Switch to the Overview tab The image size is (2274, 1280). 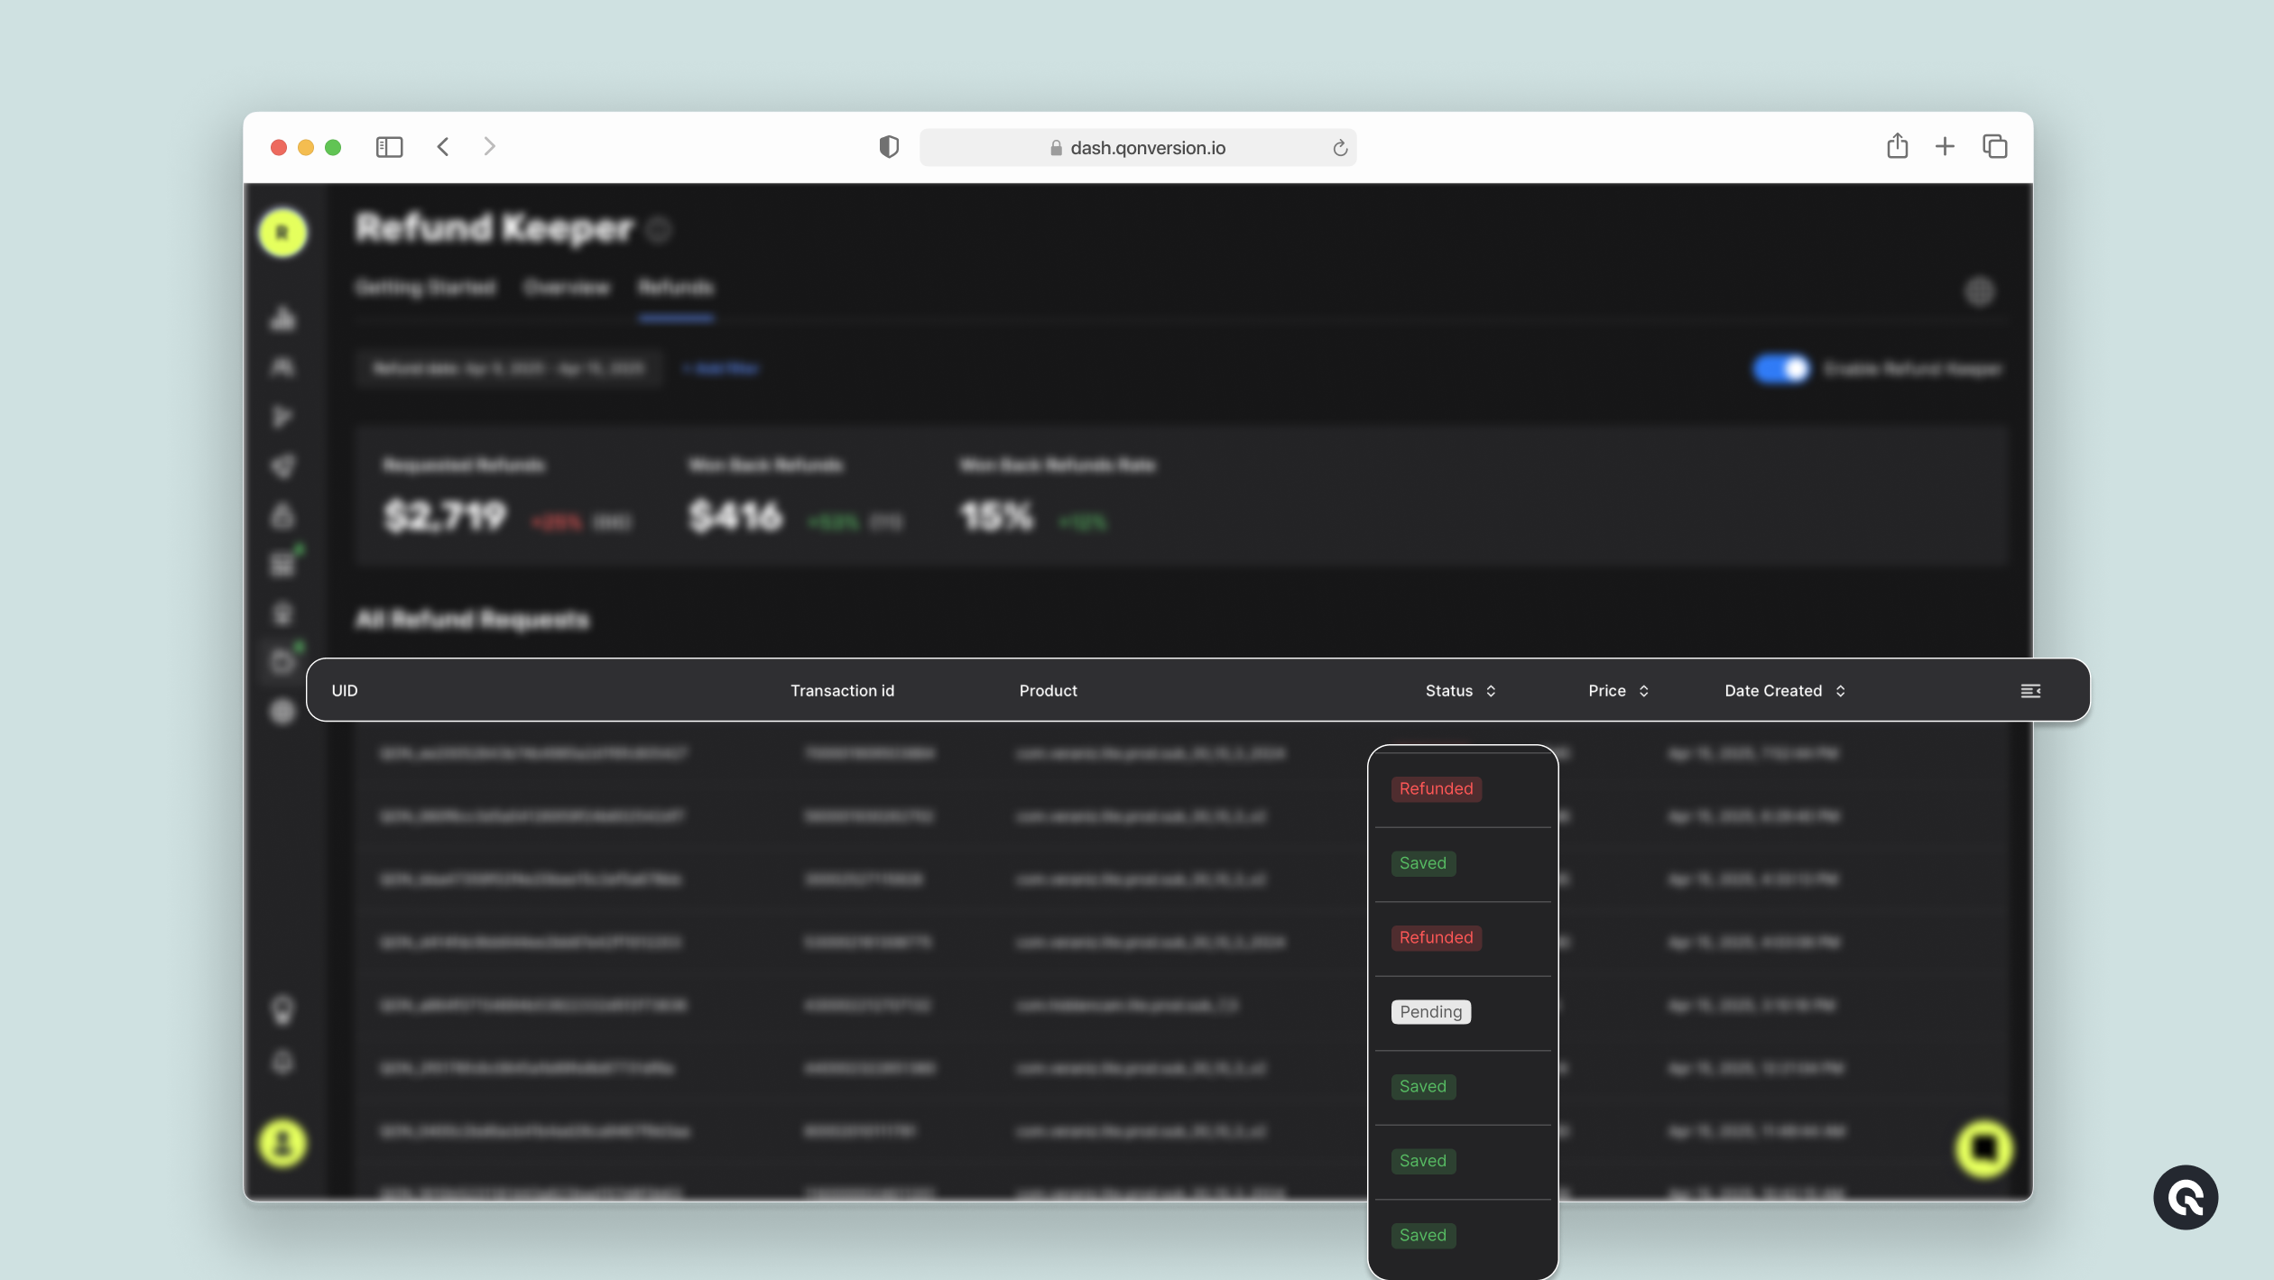pyautogui.click(x=567, y=288)
